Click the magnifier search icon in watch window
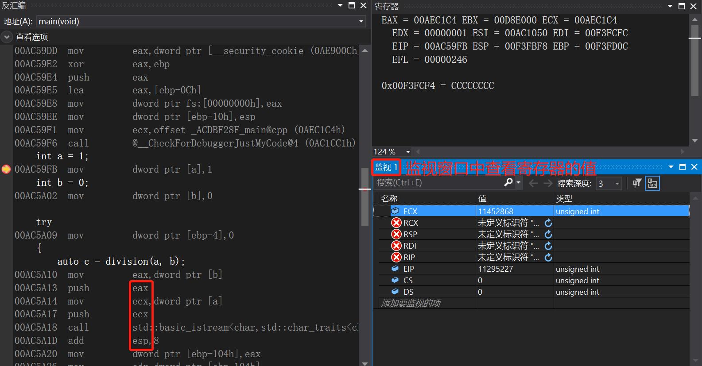This screenshot has width=702, height=366. 508,182
